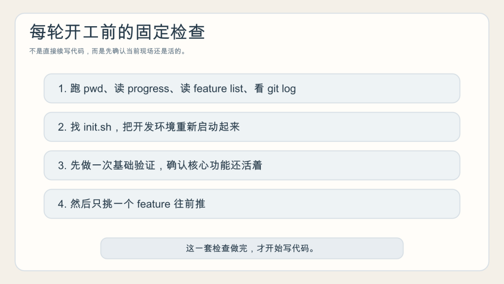Click the number 4. before 然后只挑一个
Image resolution: width=504 pixels, height=284 pixels.
point(63,204)
